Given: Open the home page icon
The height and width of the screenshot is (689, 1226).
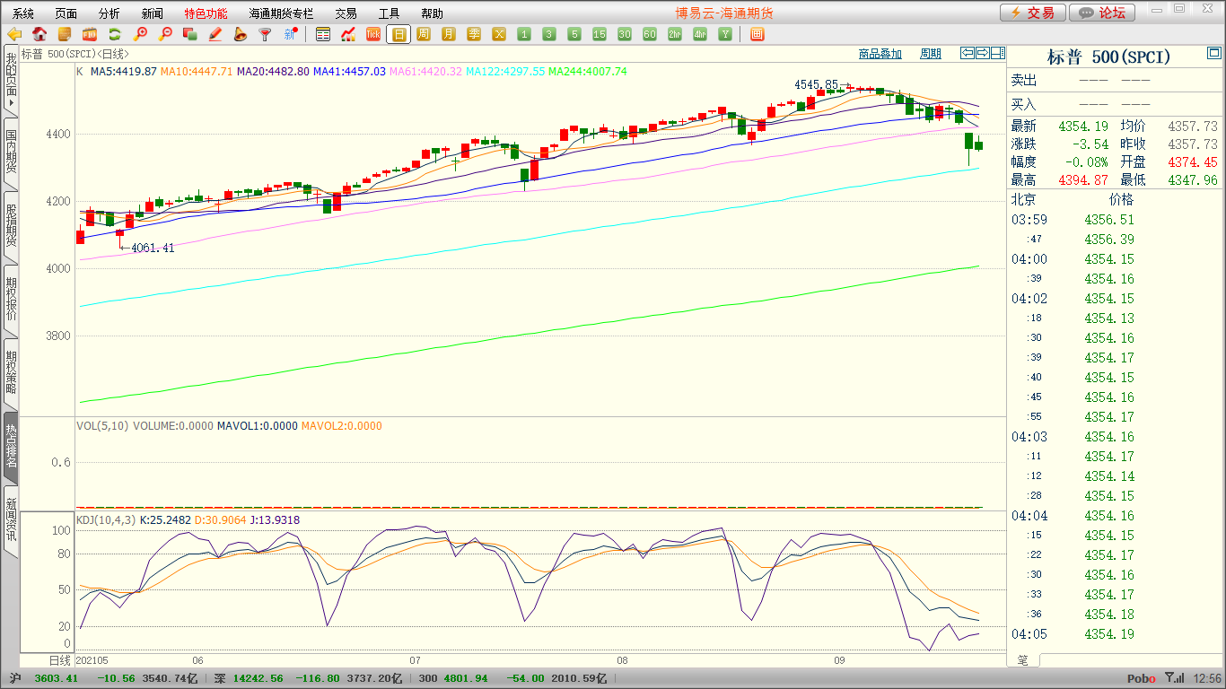Looking at the screenshot, I should 39,34.
